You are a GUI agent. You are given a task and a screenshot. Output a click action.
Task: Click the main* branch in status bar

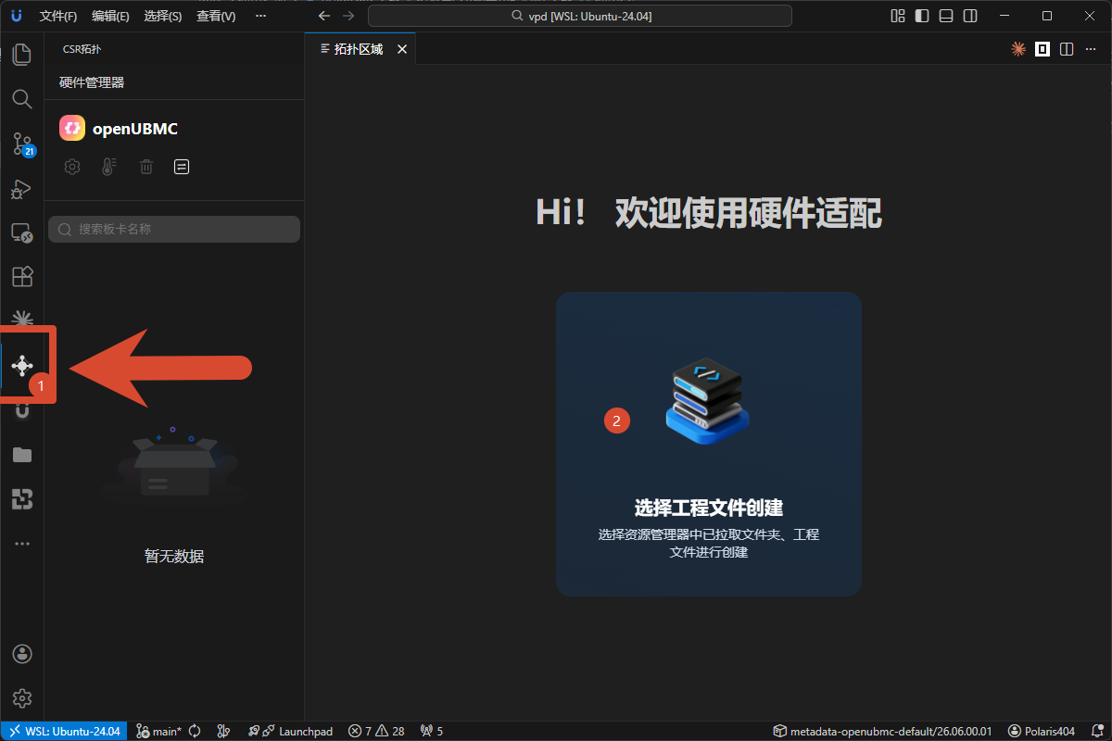point(158,732)
